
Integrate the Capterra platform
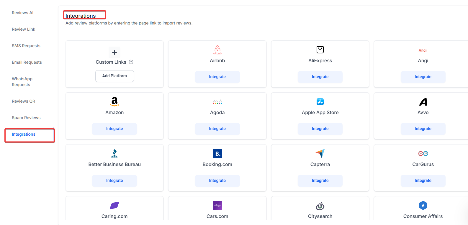point(320,181)
